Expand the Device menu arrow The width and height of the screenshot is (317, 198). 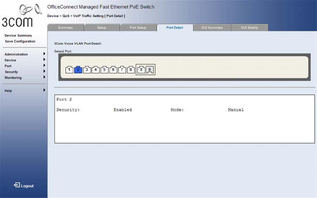(x=44, y=60)
